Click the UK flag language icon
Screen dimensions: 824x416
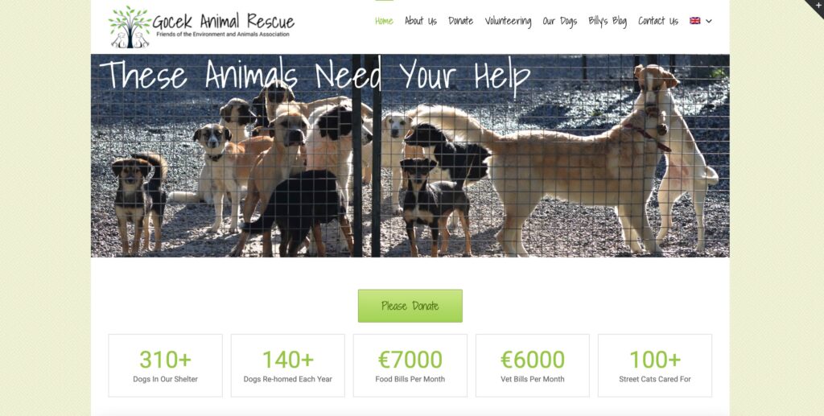click(x=694, y=21)
